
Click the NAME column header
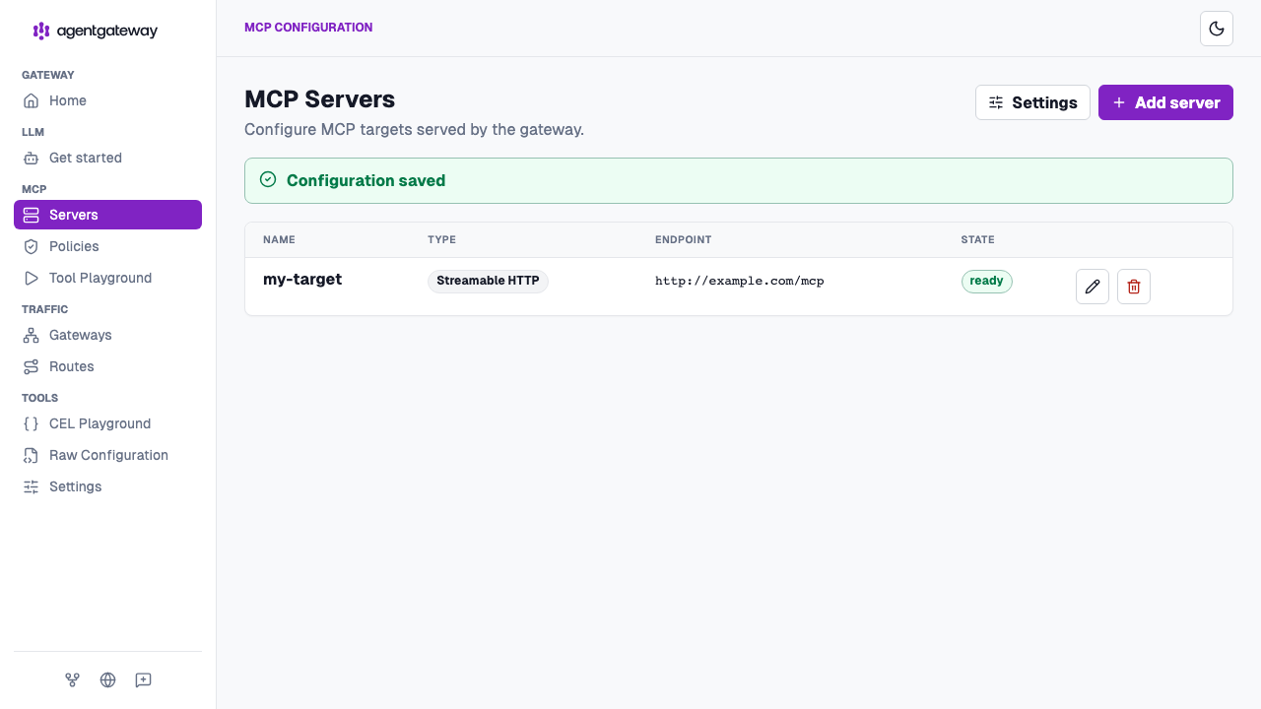coord(279,239)
